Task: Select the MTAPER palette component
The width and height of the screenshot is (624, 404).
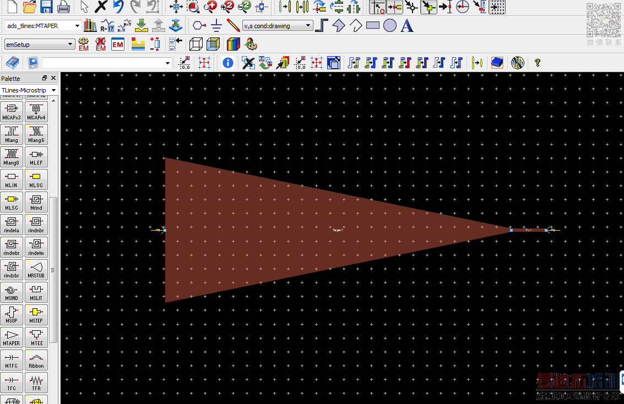Action: coord(12,337)
